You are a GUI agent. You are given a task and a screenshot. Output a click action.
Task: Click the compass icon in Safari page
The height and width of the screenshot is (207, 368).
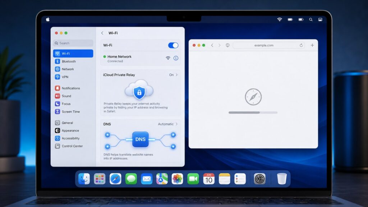[x=253, y=97]
